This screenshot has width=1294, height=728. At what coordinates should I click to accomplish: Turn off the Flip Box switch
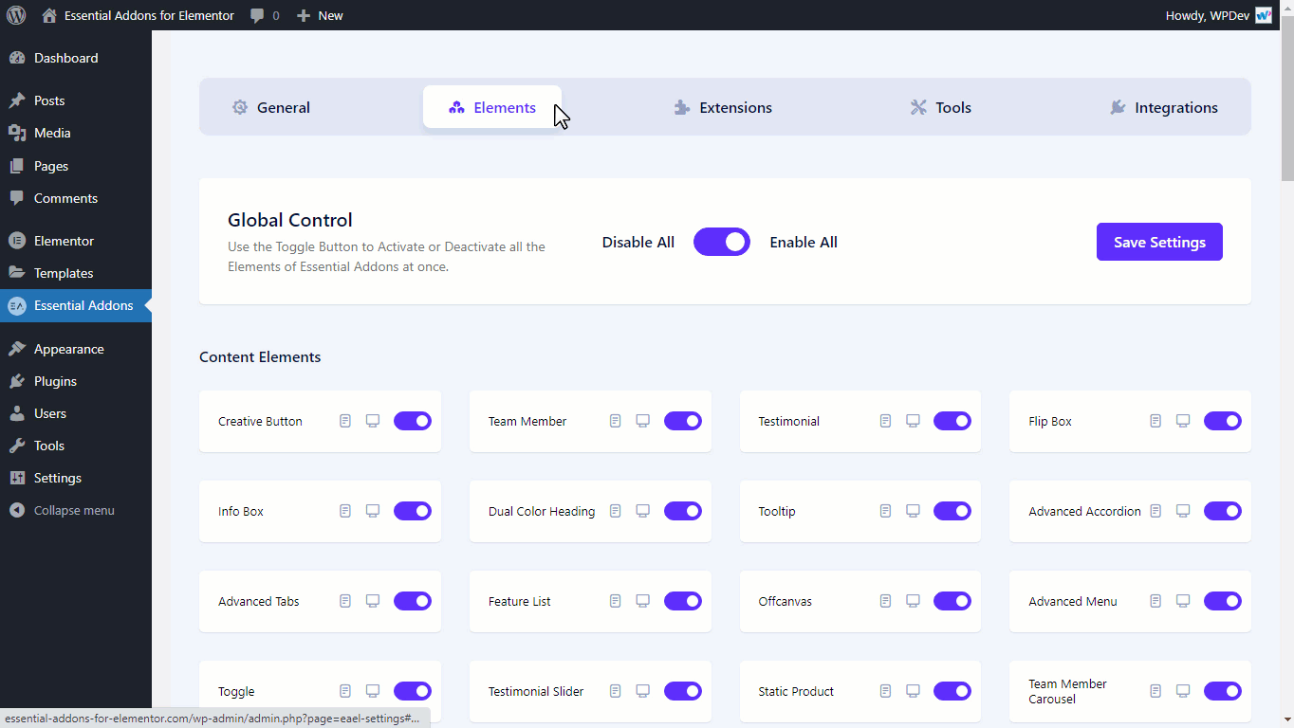click(x=1223, y=421)
